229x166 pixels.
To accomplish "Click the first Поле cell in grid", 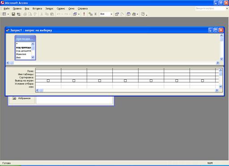I will pyautogui.click(x=48, y=71).
